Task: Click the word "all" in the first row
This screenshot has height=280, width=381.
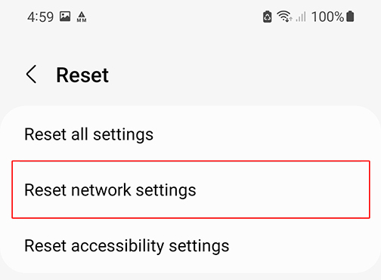Action: point(79,134)
